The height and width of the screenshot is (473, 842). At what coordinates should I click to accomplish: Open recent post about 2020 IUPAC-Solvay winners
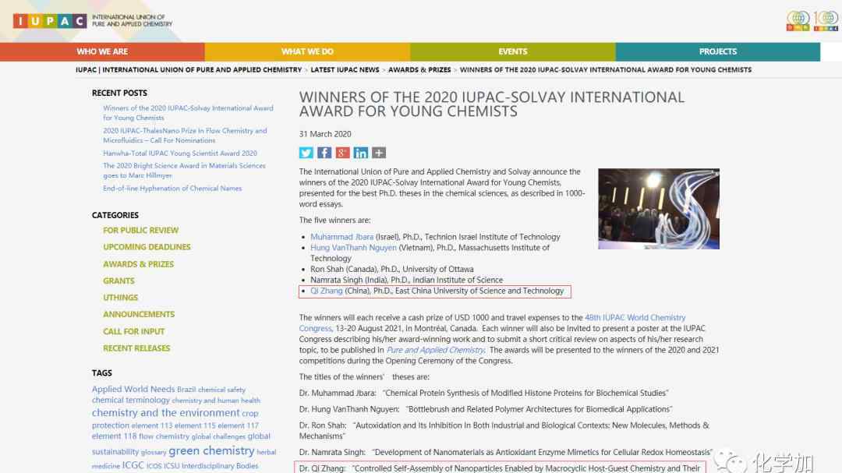tap(188, 113)
